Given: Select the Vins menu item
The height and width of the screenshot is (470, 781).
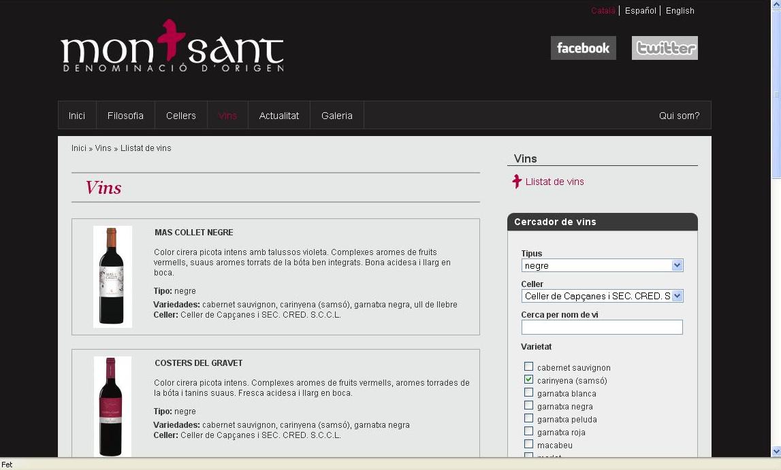Looking at the screenshot, I should point(227,116).
